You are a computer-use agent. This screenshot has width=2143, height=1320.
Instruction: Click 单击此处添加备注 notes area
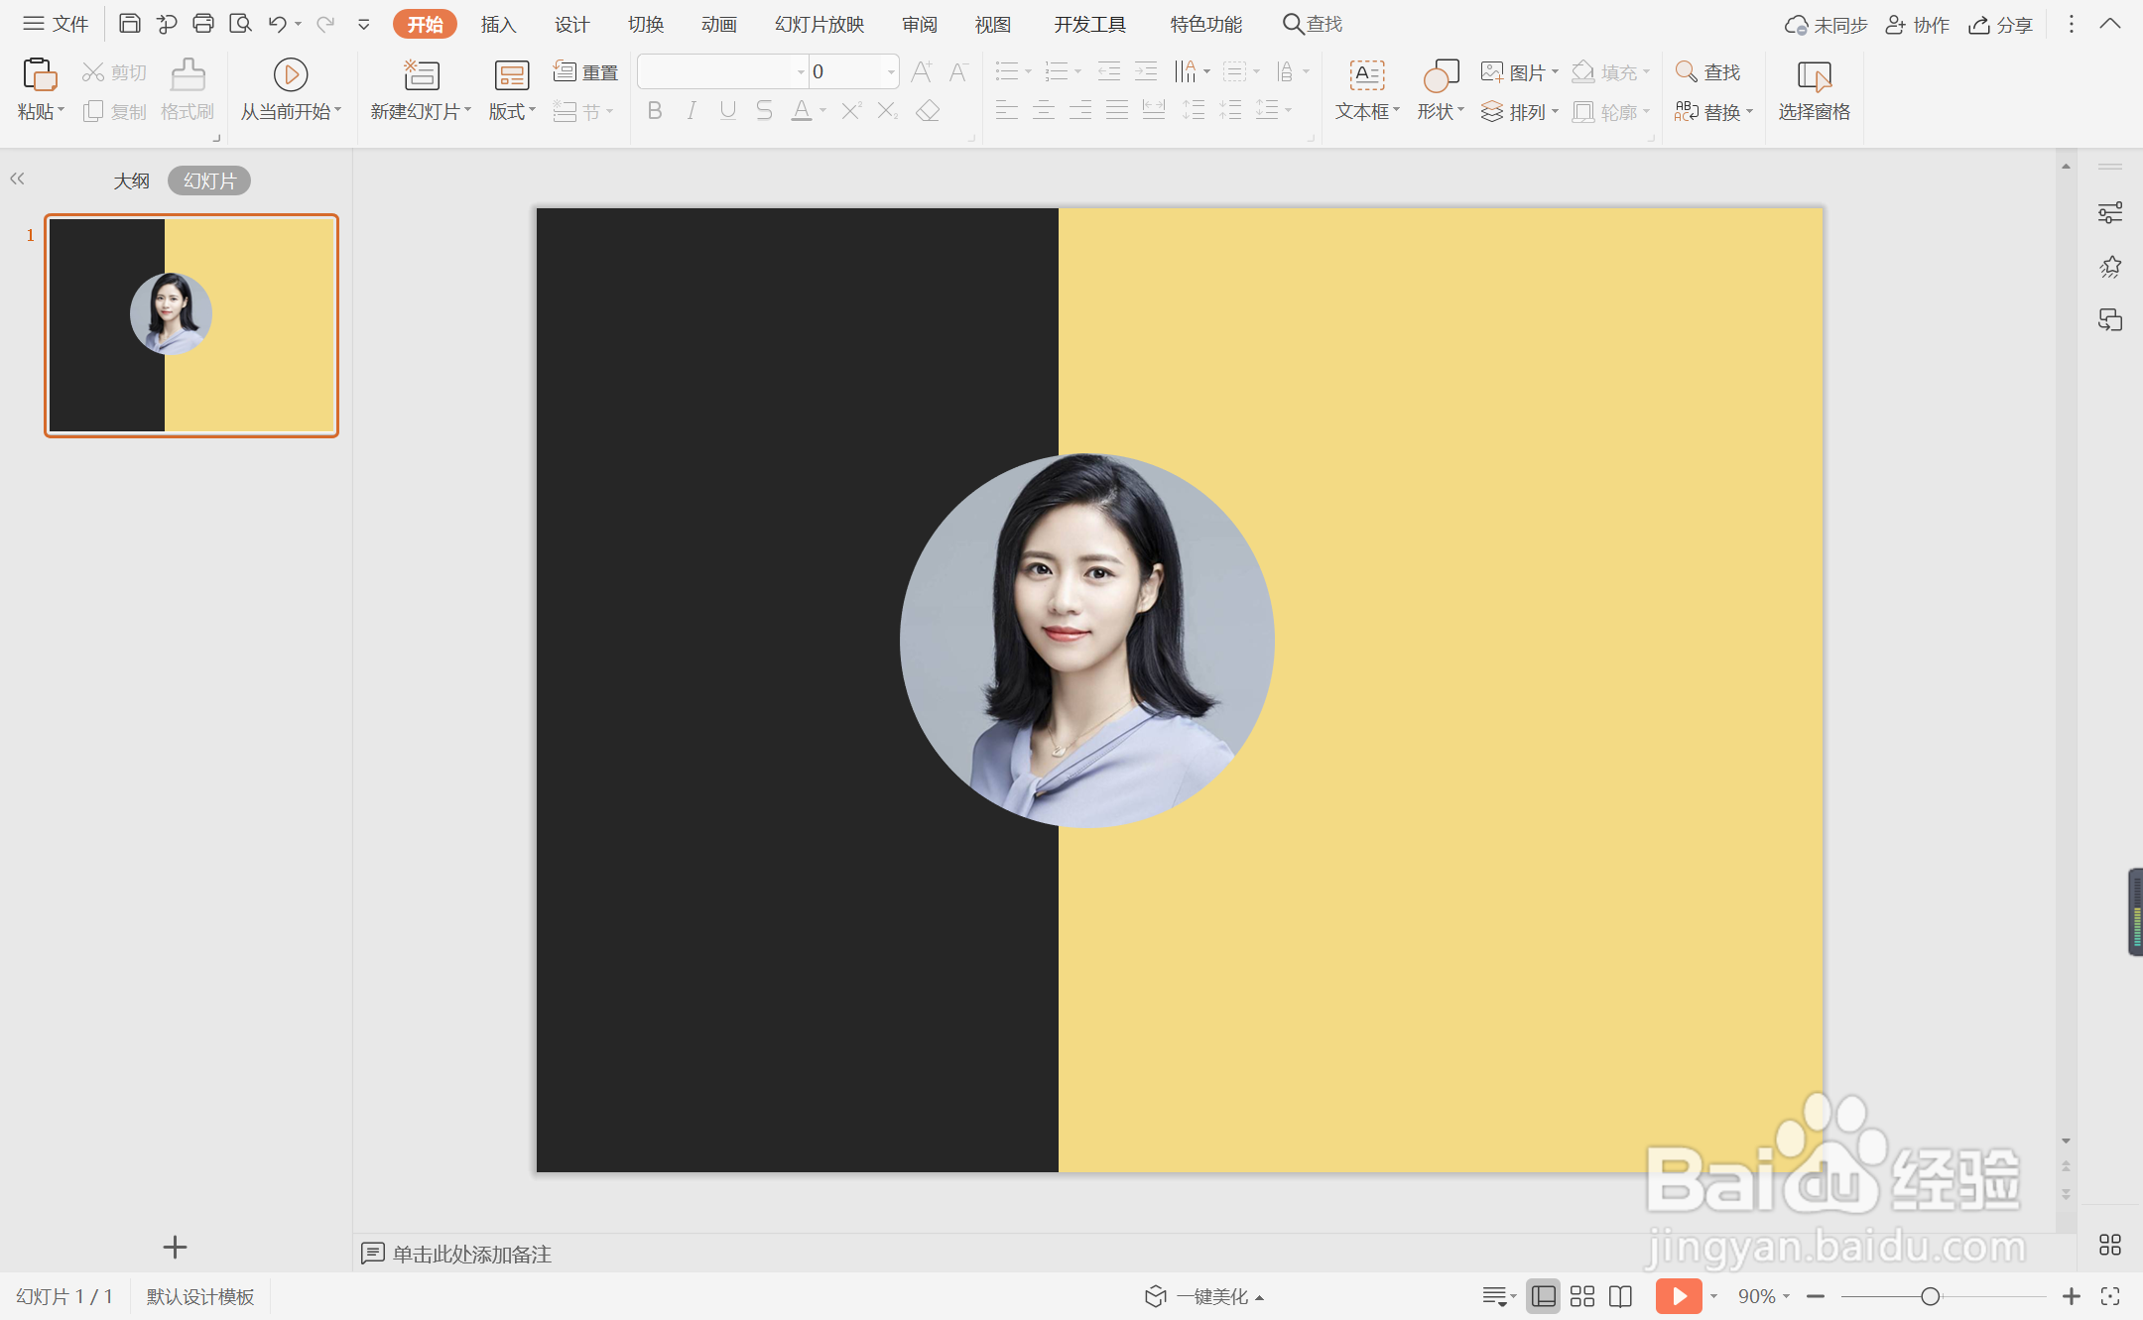coord(471,1254)
